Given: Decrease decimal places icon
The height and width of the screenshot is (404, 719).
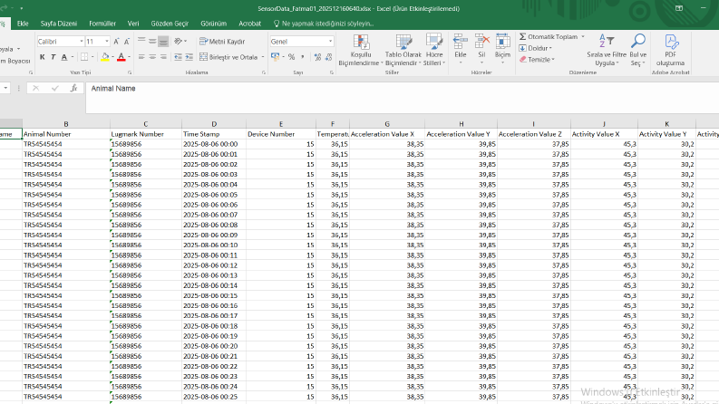Looking at the screenshot, I should (x=328, y=57).
